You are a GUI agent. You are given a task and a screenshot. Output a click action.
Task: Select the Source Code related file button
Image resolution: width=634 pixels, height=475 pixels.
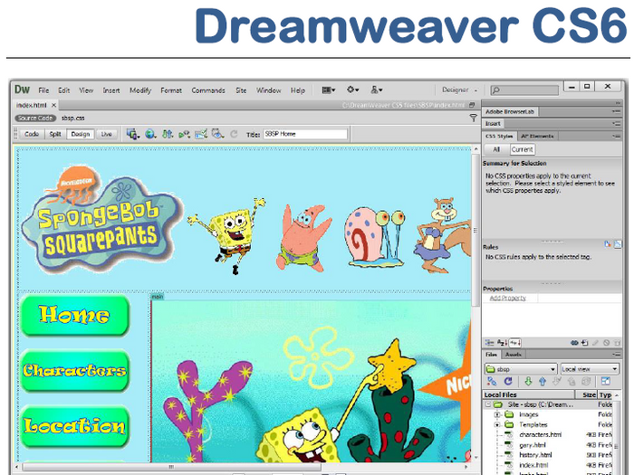(35, 118)
